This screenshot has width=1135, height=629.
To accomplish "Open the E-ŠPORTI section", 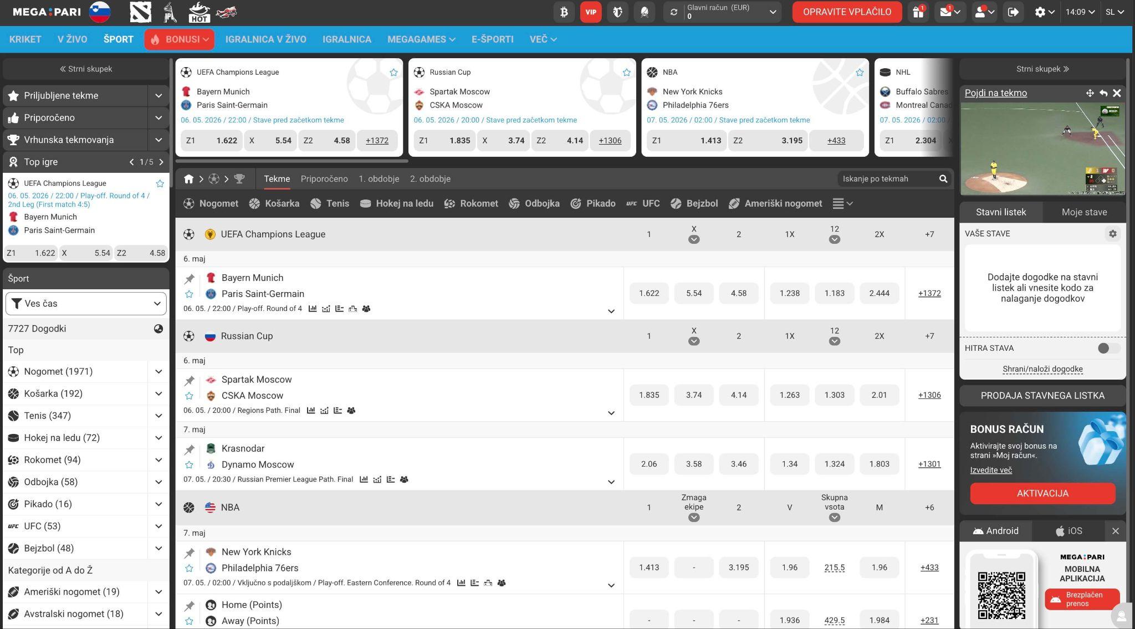I will tap(493, 39).
